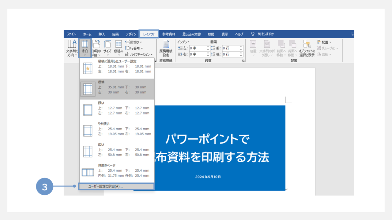The height and width of the screenshot is (220, 392).
Task: Click the comments icon at ribbon right edge
Action: coord(353,34)
